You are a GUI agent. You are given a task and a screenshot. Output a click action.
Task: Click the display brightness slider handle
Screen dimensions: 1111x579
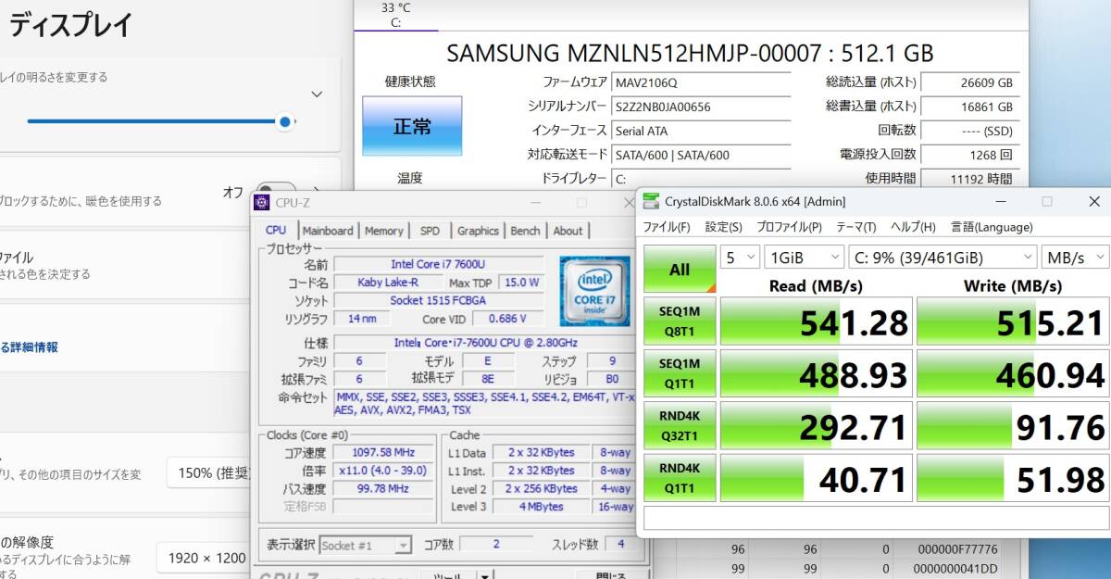[286, 121]
